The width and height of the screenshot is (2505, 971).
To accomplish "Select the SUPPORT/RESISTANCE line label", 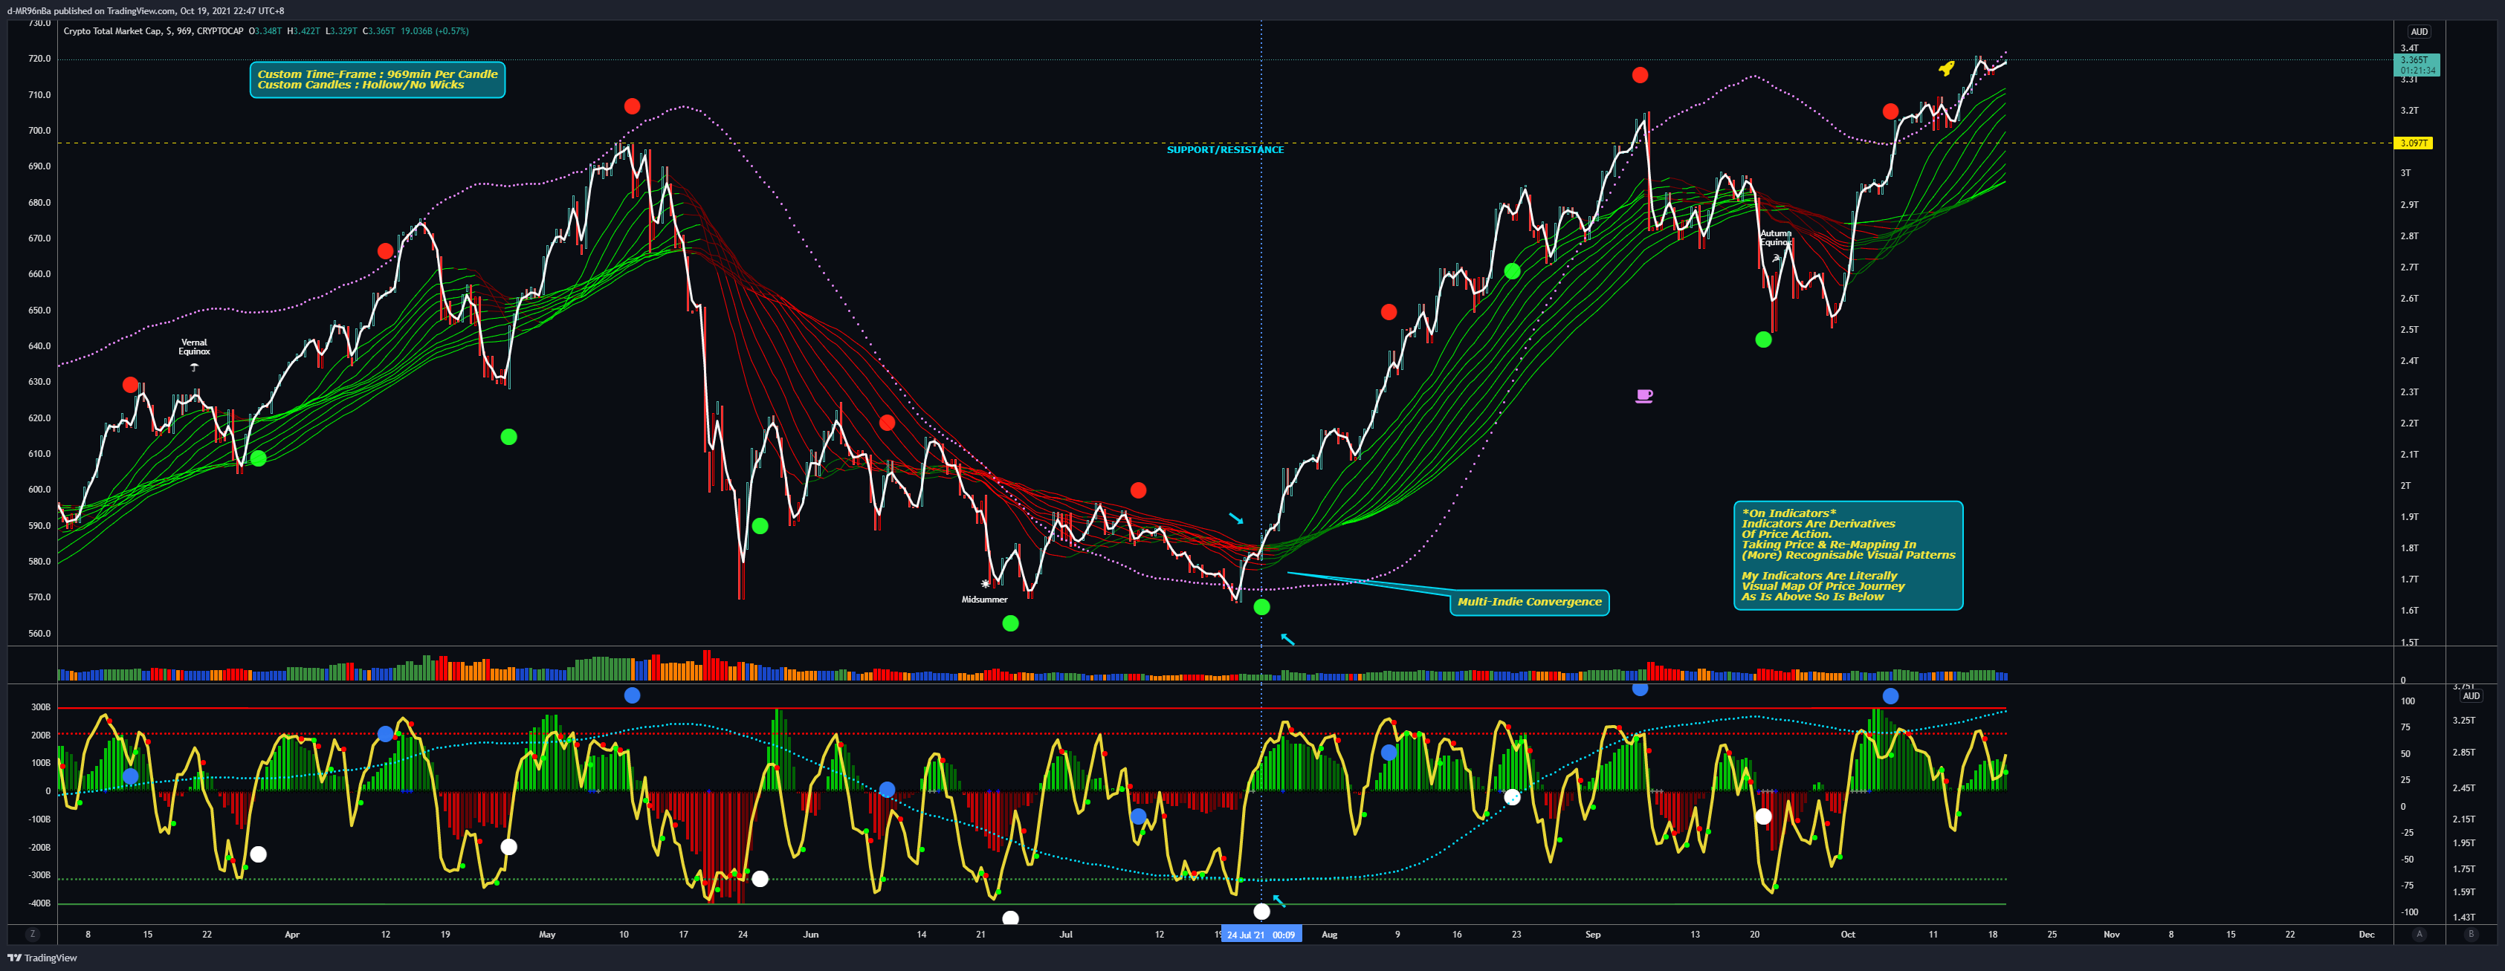I will click(x=1225, y=149).
